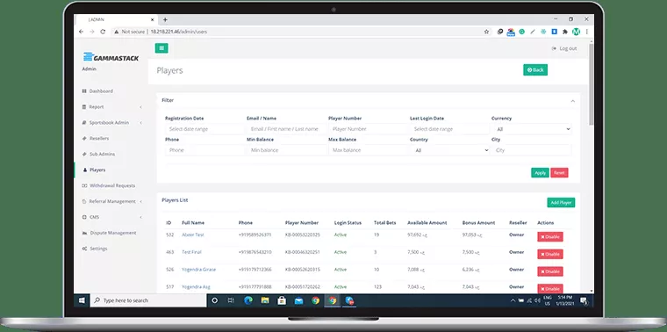The width and height of the screenshot is (667, 332).
Task: Collapse the Filter panel chevron
Action: [572, 101]
